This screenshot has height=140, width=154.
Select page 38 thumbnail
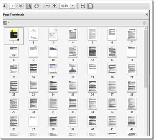(x=53, y=121)
